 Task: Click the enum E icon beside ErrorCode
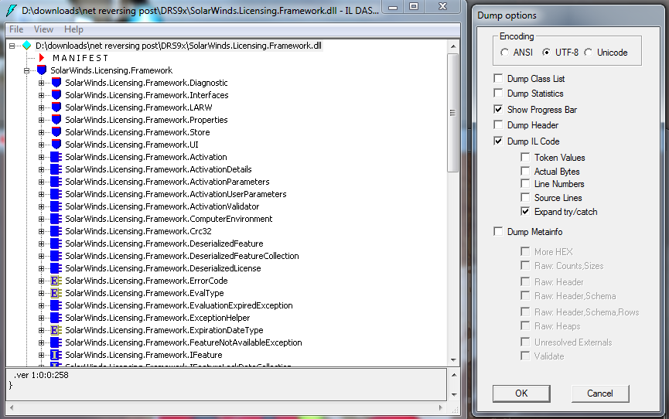[x=56, y=281]
